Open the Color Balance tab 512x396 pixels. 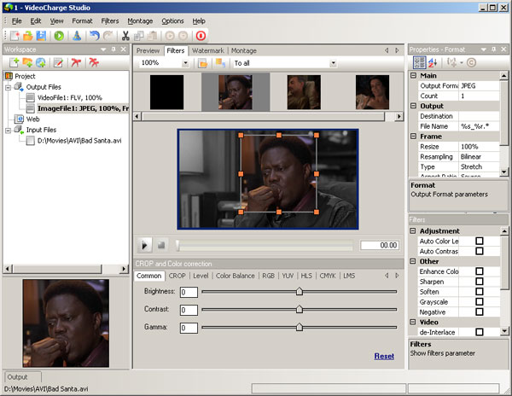pos(236,276)
